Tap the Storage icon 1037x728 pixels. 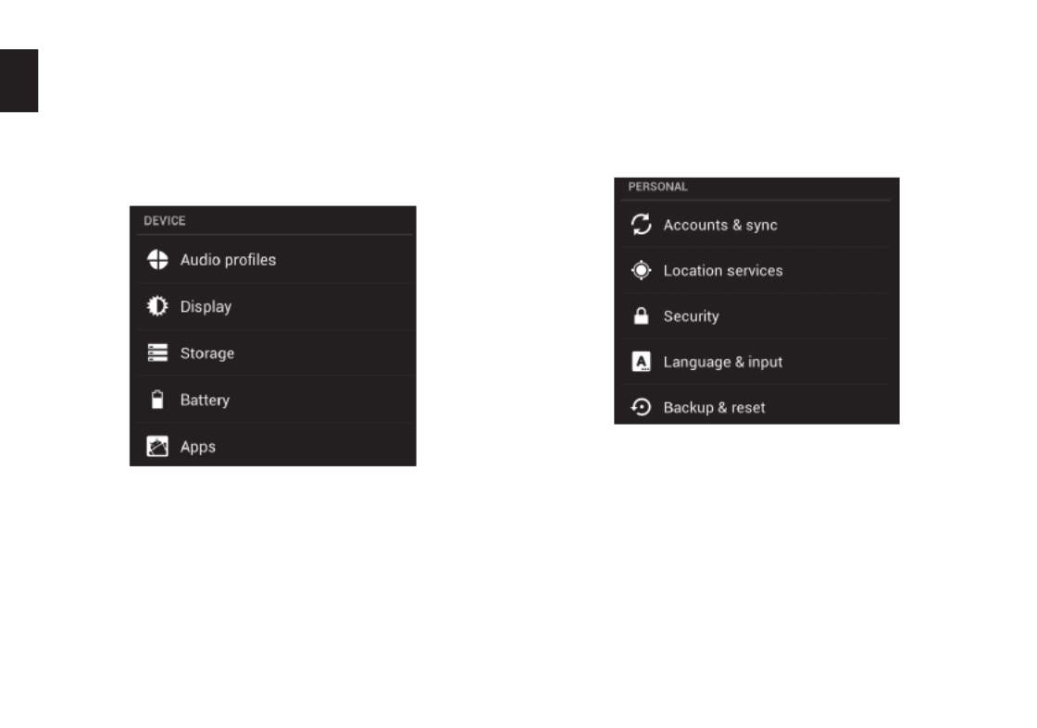point(157,352)
